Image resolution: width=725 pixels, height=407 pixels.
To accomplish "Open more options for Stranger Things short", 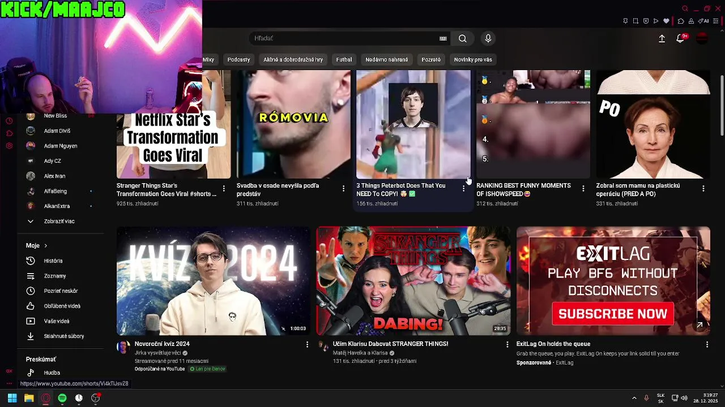I will [x=224, y=188].
